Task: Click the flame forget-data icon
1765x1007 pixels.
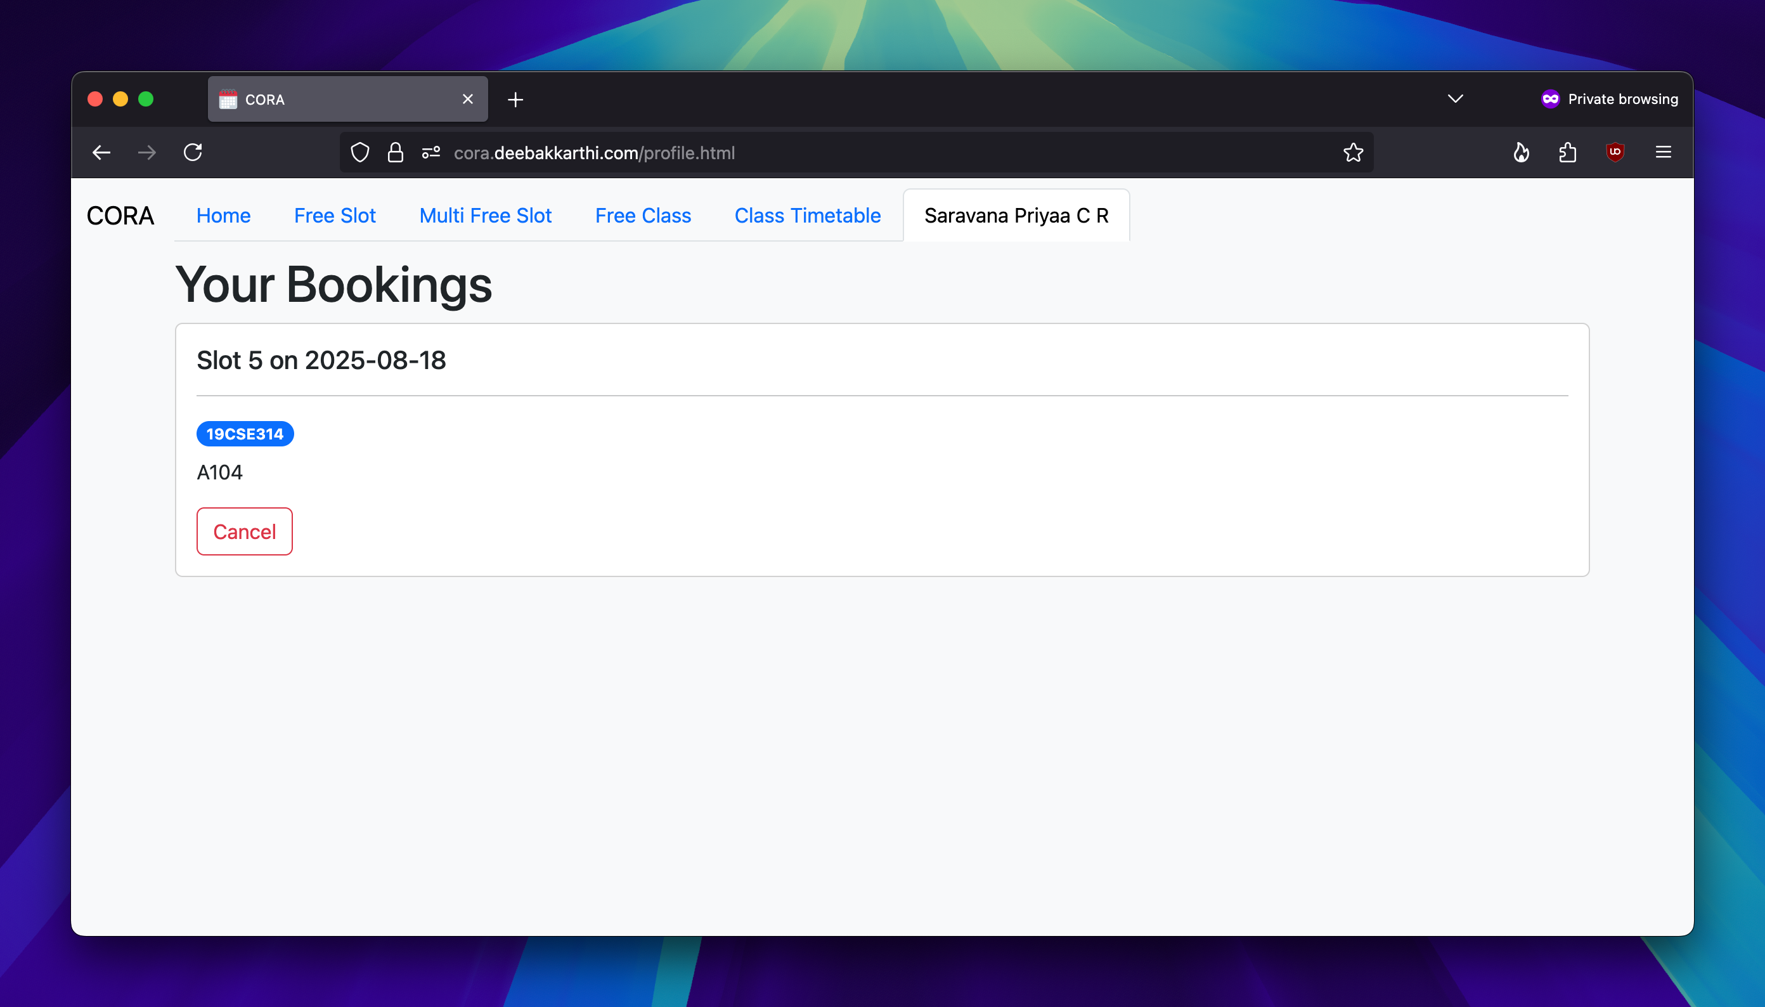Action: (1521, 152)
